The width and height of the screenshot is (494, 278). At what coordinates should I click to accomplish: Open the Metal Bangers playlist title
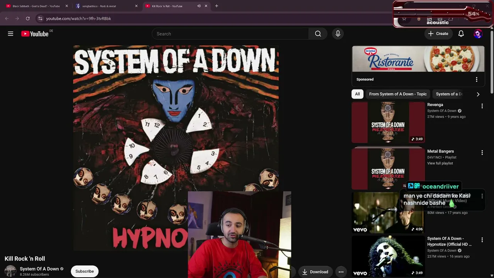pyautogui.click(x=440, y=151)
